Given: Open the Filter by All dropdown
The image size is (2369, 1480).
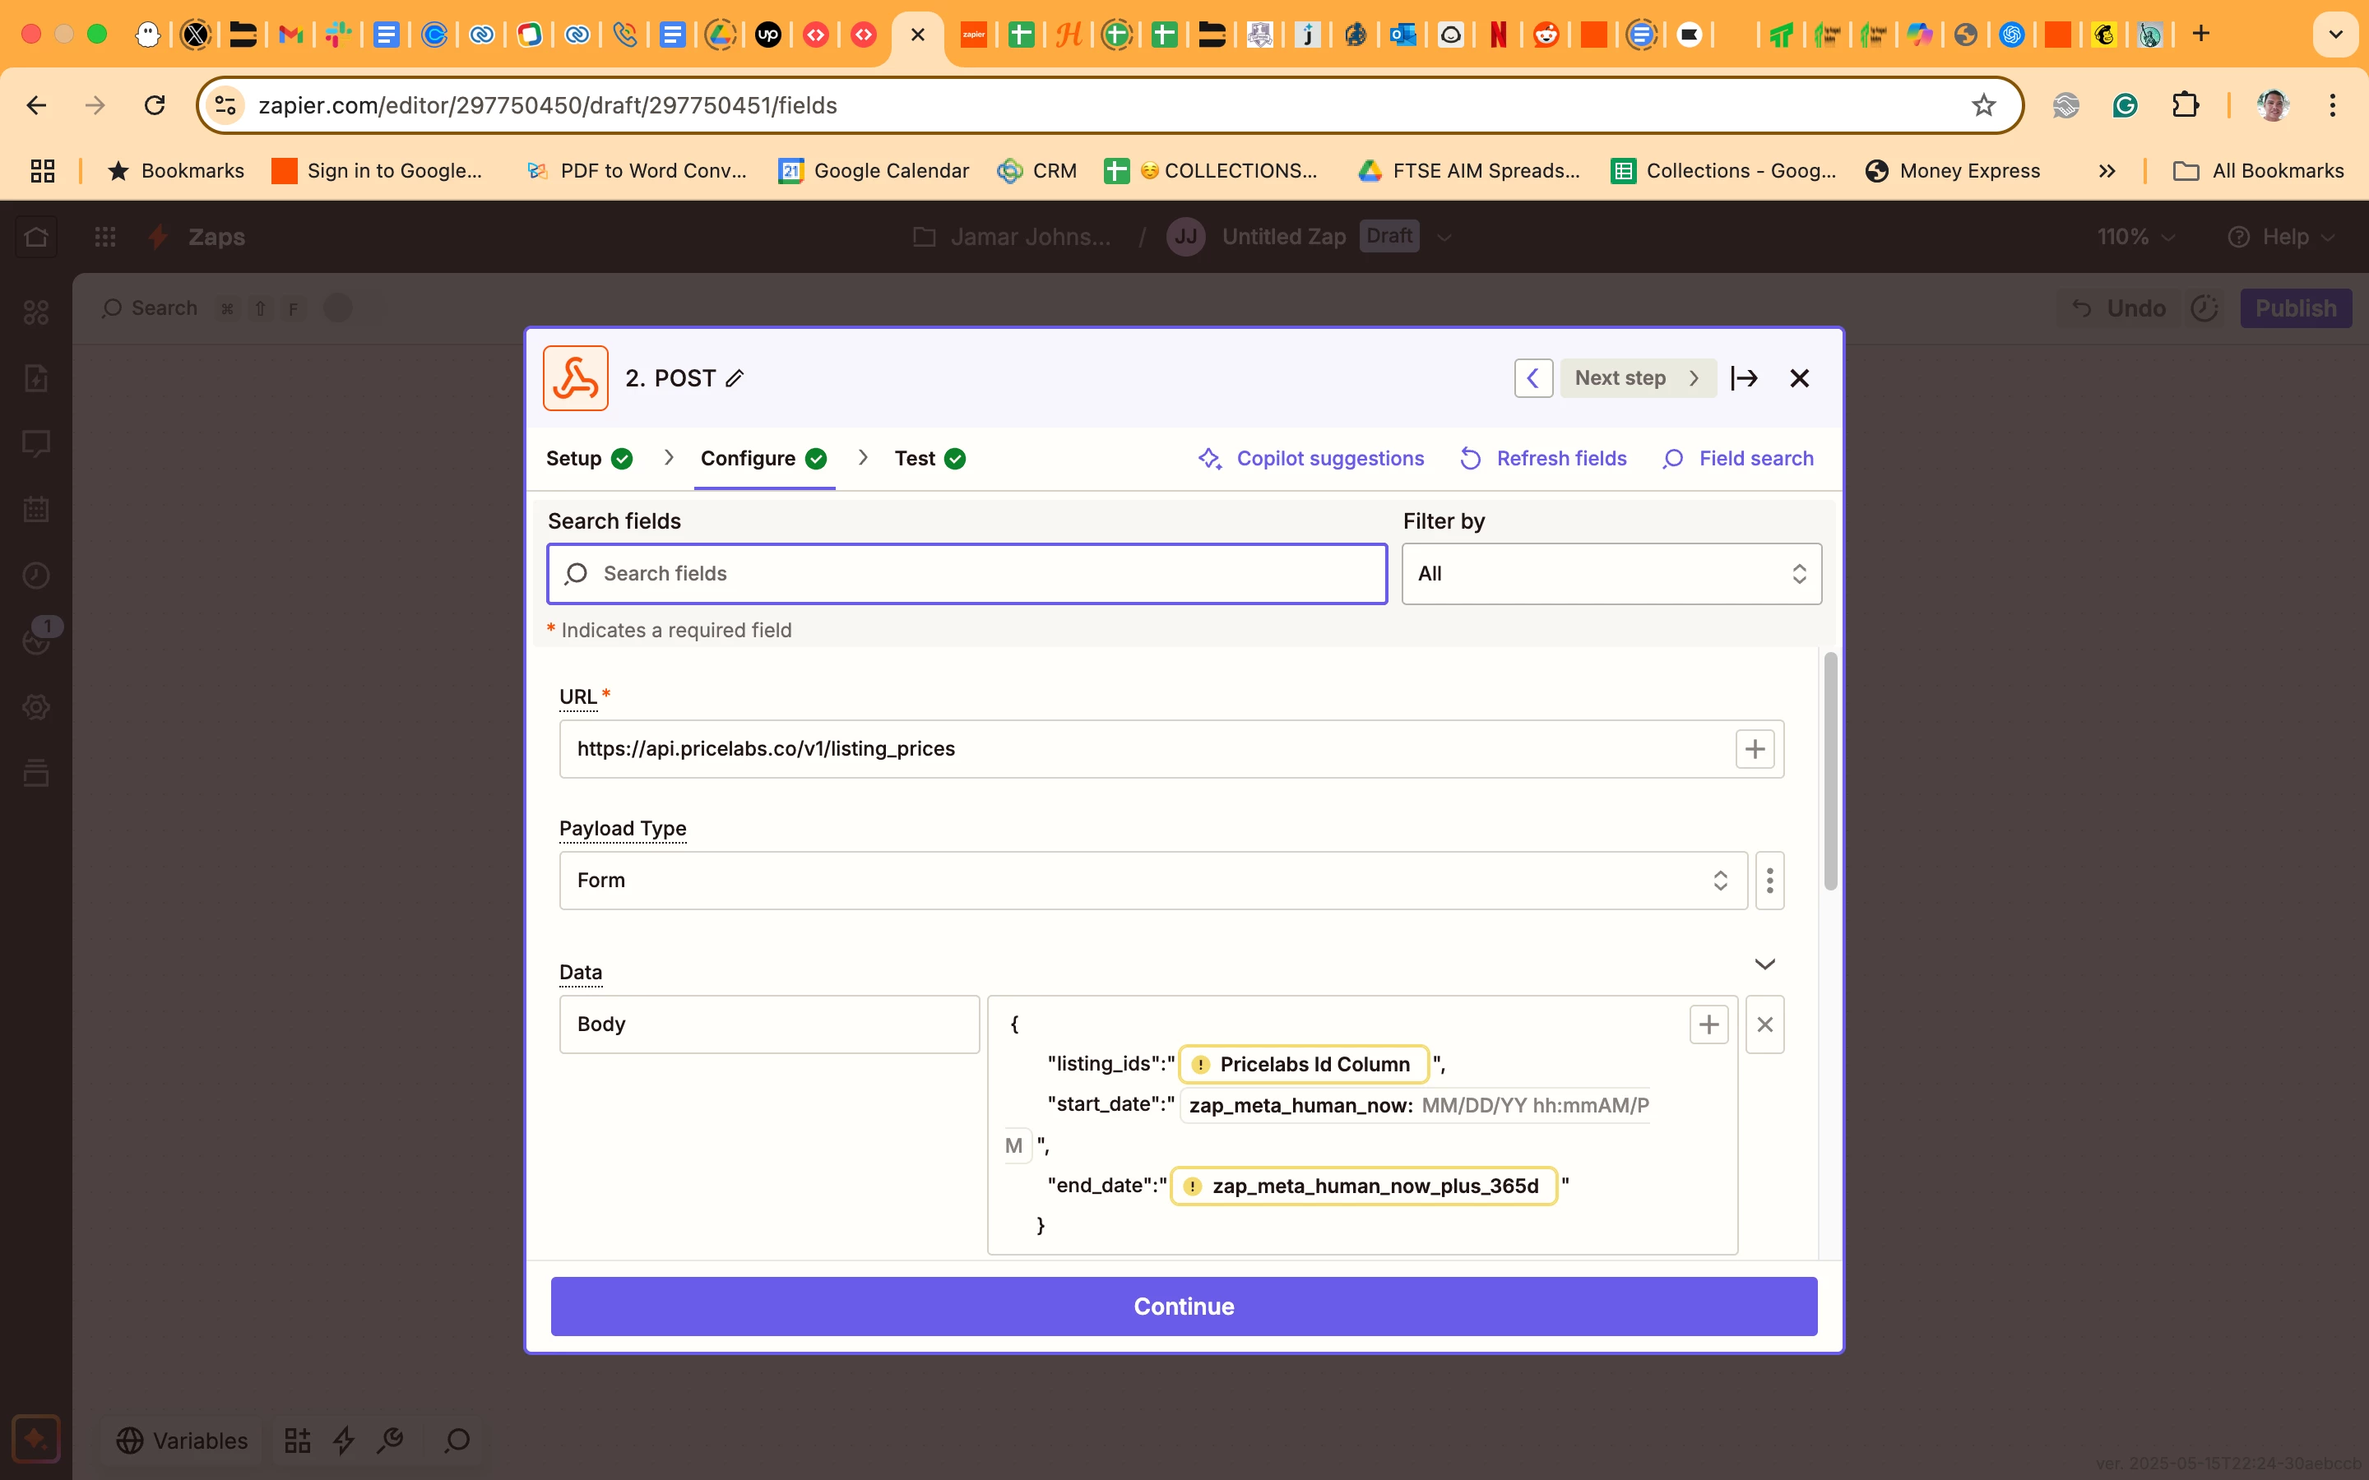Looking at the screenshot, I should pyautogui.click(x=1611, y=575).
